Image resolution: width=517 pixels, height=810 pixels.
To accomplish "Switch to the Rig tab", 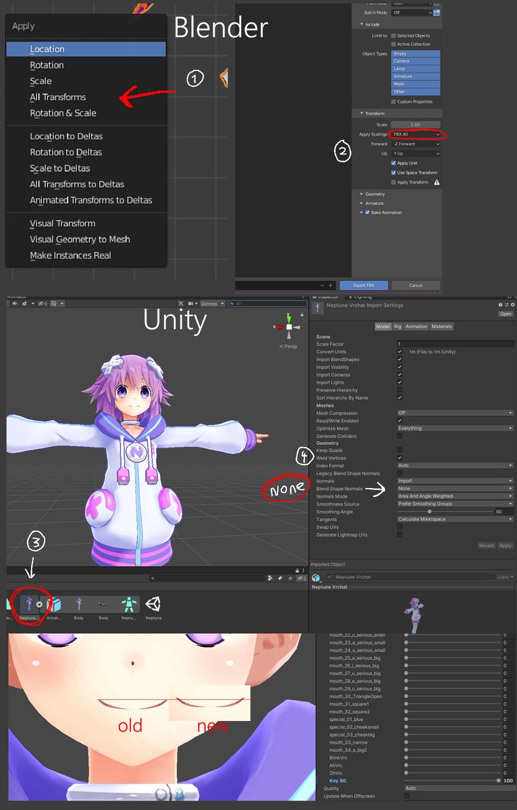I will tap(398, 327).
